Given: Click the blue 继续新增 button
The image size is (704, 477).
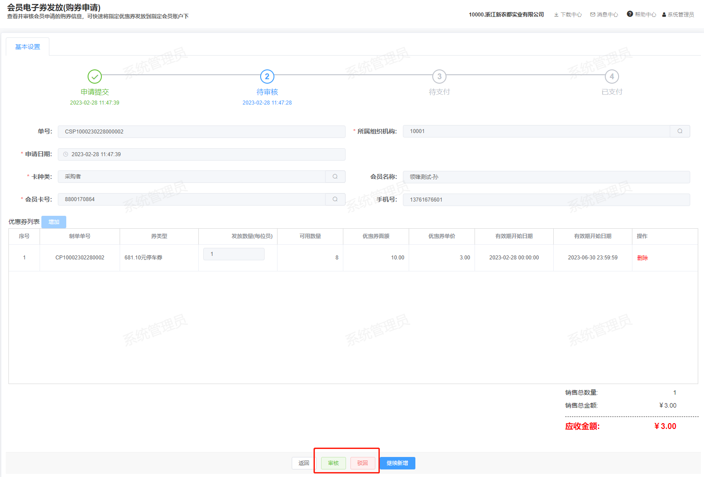Looking at the screenshot, I should point(397,463).
